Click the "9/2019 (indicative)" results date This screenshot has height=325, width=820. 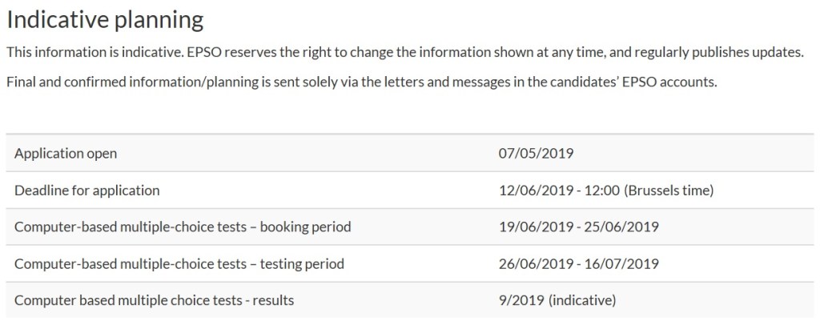557,300
